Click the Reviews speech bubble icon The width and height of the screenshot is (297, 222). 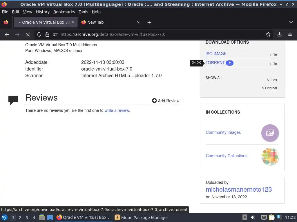tap(13, 100)
